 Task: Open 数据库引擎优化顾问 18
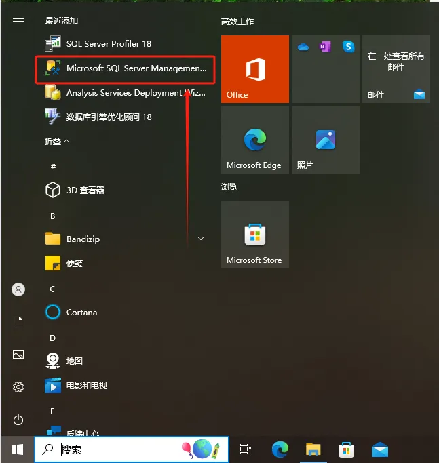pos(124,117)
